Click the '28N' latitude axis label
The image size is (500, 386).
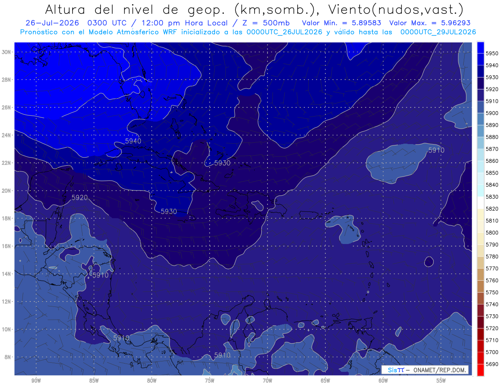pos(7,80)
